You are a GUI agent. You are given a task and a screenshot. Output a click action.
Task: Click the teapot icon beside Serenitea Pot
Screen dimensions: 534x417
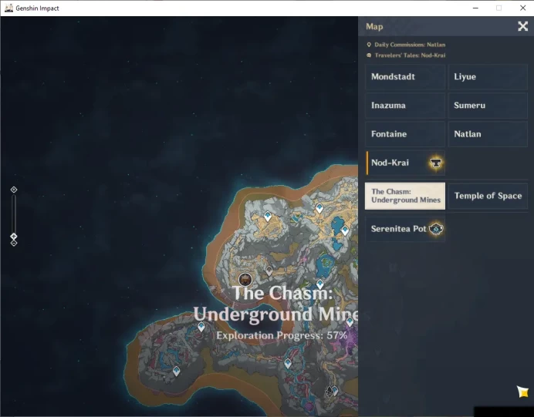(436, 229)
